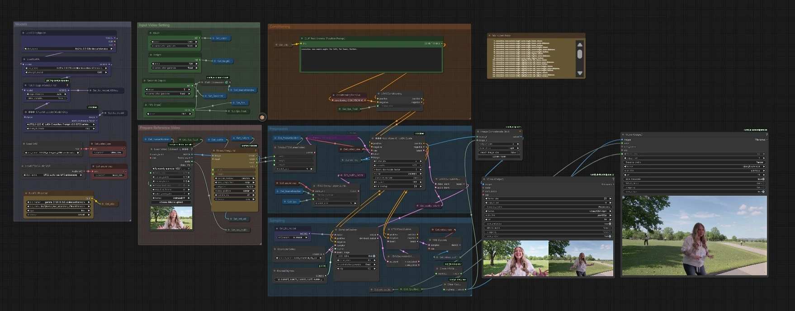Open lora_name dropdown in Load LoRA node
The width and height of the screenshot is (795, 311).
66,68
